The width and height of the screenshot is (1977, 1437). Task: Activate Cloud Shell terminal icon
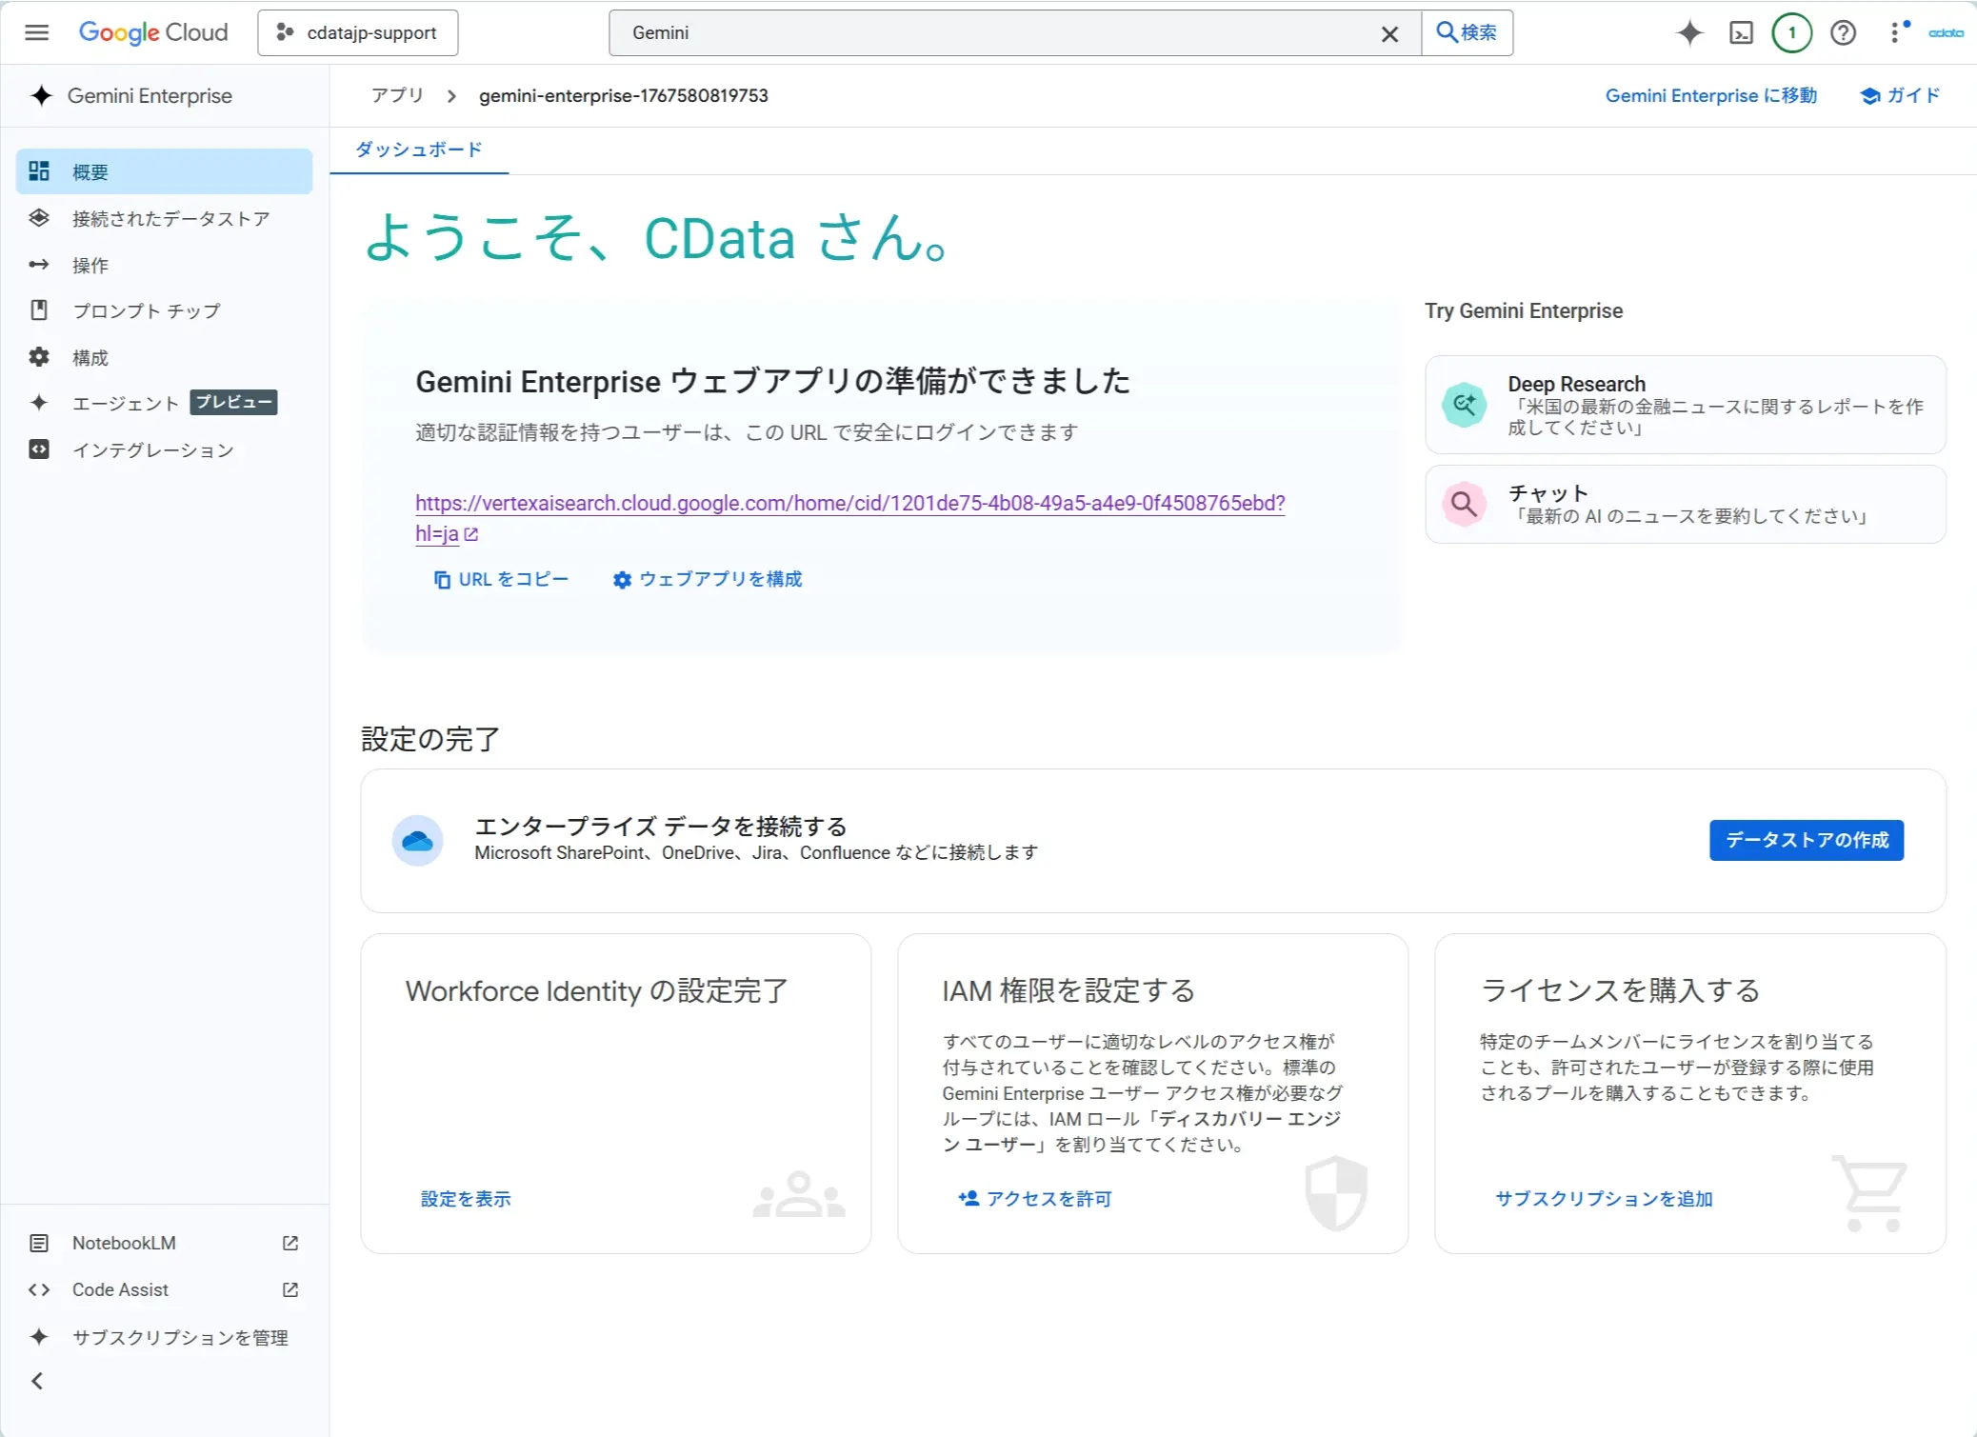pyautogui.click(x=1741, y=32)
